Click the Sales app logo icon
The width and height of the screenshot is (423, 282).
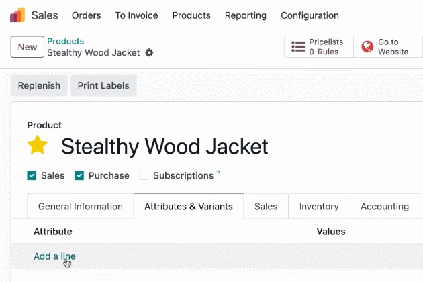17,15
